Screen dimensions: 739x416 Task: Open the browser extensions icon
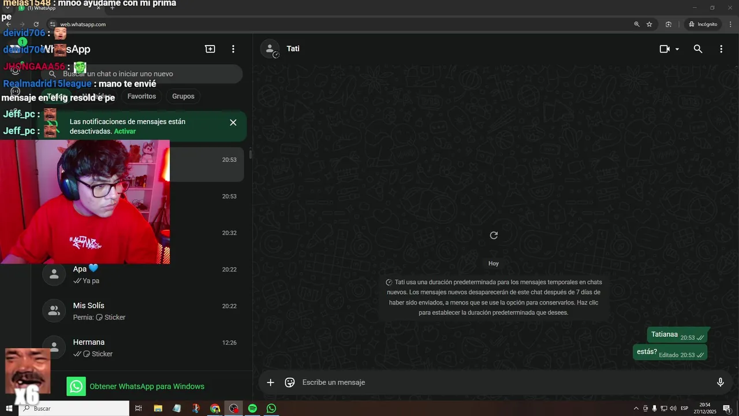pyautogui.click(x=669, y=24)
